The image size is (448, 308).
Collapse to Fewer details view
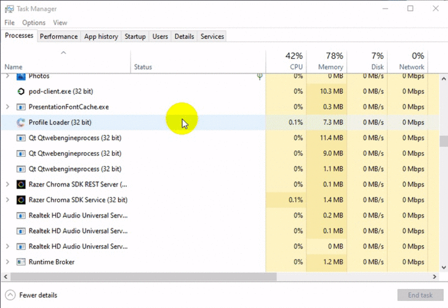pos(32,295)
